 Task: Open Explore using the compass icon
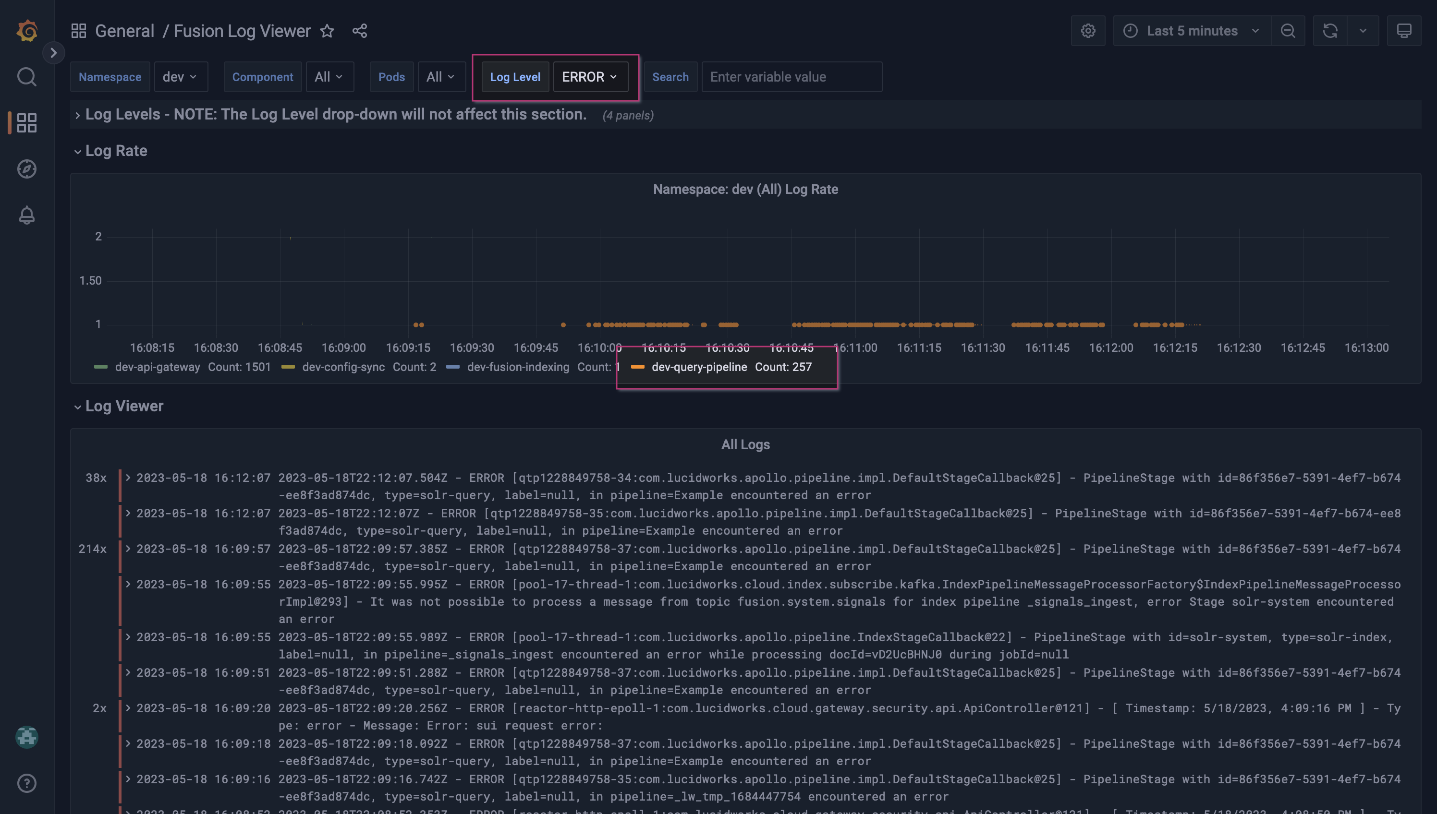click(26, 169)
